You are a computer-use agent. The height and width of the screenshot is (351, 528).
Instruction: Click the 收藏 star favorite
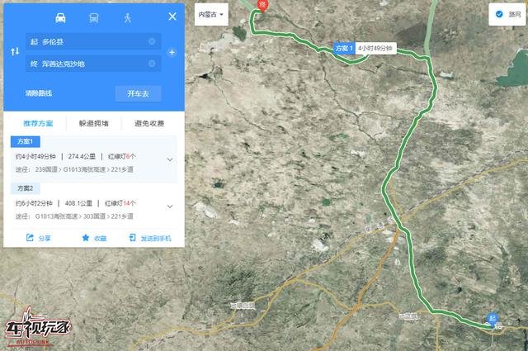pyautogui.click(x=94, y=238)
